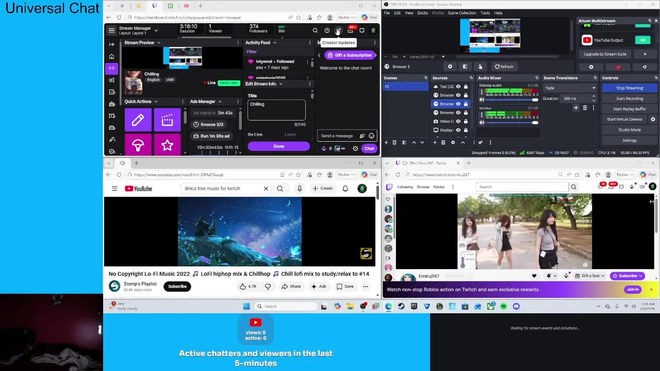The image size is (660, 371).
Task: Toggle visibility of Text (GDI) source in OBS
Action: tap(458, 87)
